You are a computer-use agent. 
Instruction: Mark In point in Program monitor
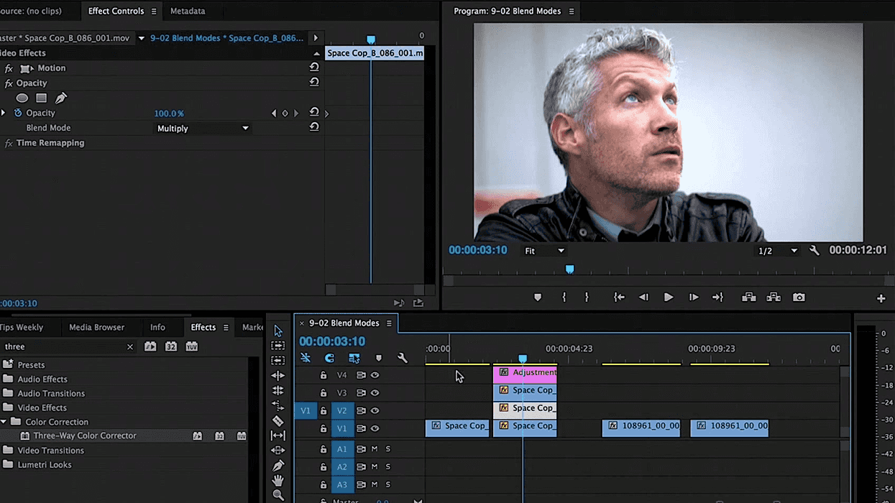564,297
